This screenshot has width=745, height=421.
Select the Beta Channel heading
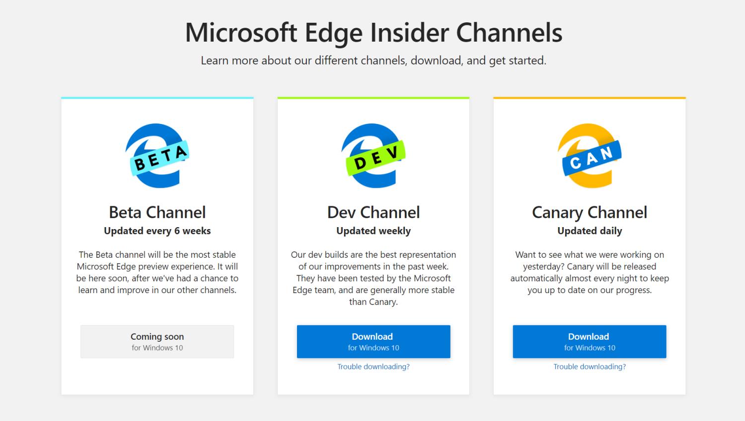pyautogui.click(x=157, y=212)
